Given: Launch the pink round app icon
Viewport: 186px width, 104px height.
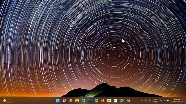Looking at the screenshot, I should click(x=71, y=101).
